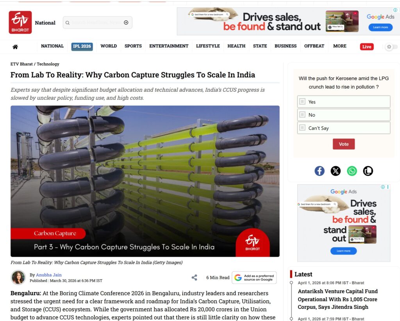This screenshot has height=321, width=400.
Task: Select the Can't Say poll option
Action: point(344,128)
